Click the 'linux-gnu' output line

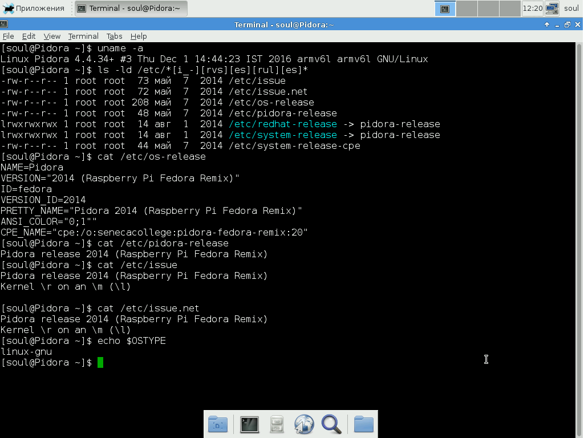pyautogui.click(x=26, y=351)
